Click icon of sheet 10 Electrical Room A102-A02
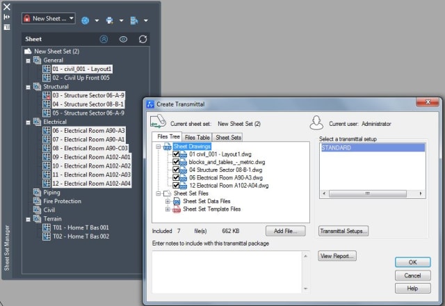Viewport: 445px width, 306px height. point(47,166)
